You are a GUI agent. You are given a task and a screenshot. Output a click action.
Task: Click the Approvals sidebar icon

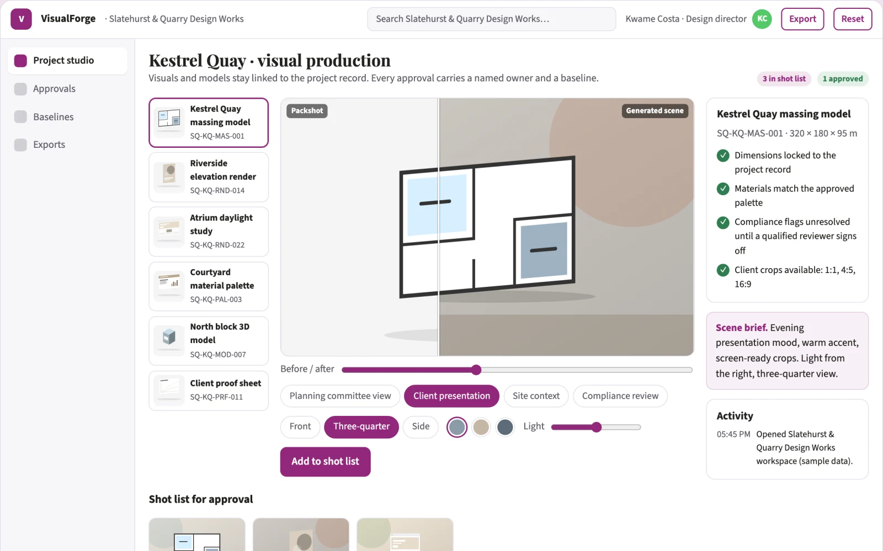(x=20, y=89)
